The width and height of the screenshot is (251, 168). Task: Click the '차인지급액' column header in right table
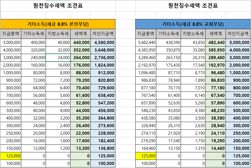click(238, 34)
